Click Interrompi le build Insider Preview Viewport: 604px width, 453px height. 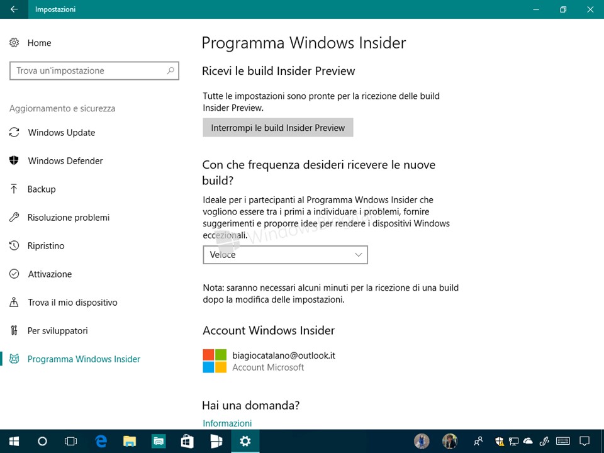point(277,128)
